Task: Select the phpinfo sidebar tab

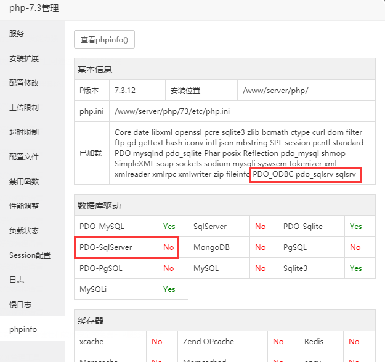Action: point(32,329)
